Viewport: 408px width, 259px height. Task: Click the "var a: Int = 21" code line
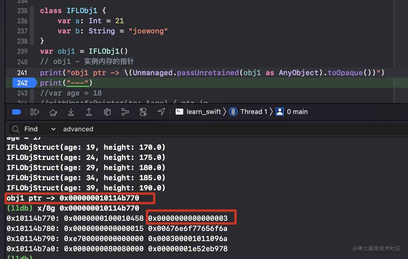91,21
